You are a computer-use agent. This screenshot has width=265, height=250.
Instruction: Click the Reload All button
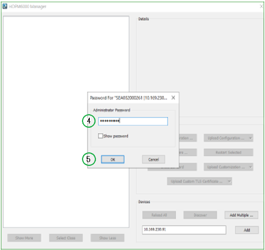point(159,215)
